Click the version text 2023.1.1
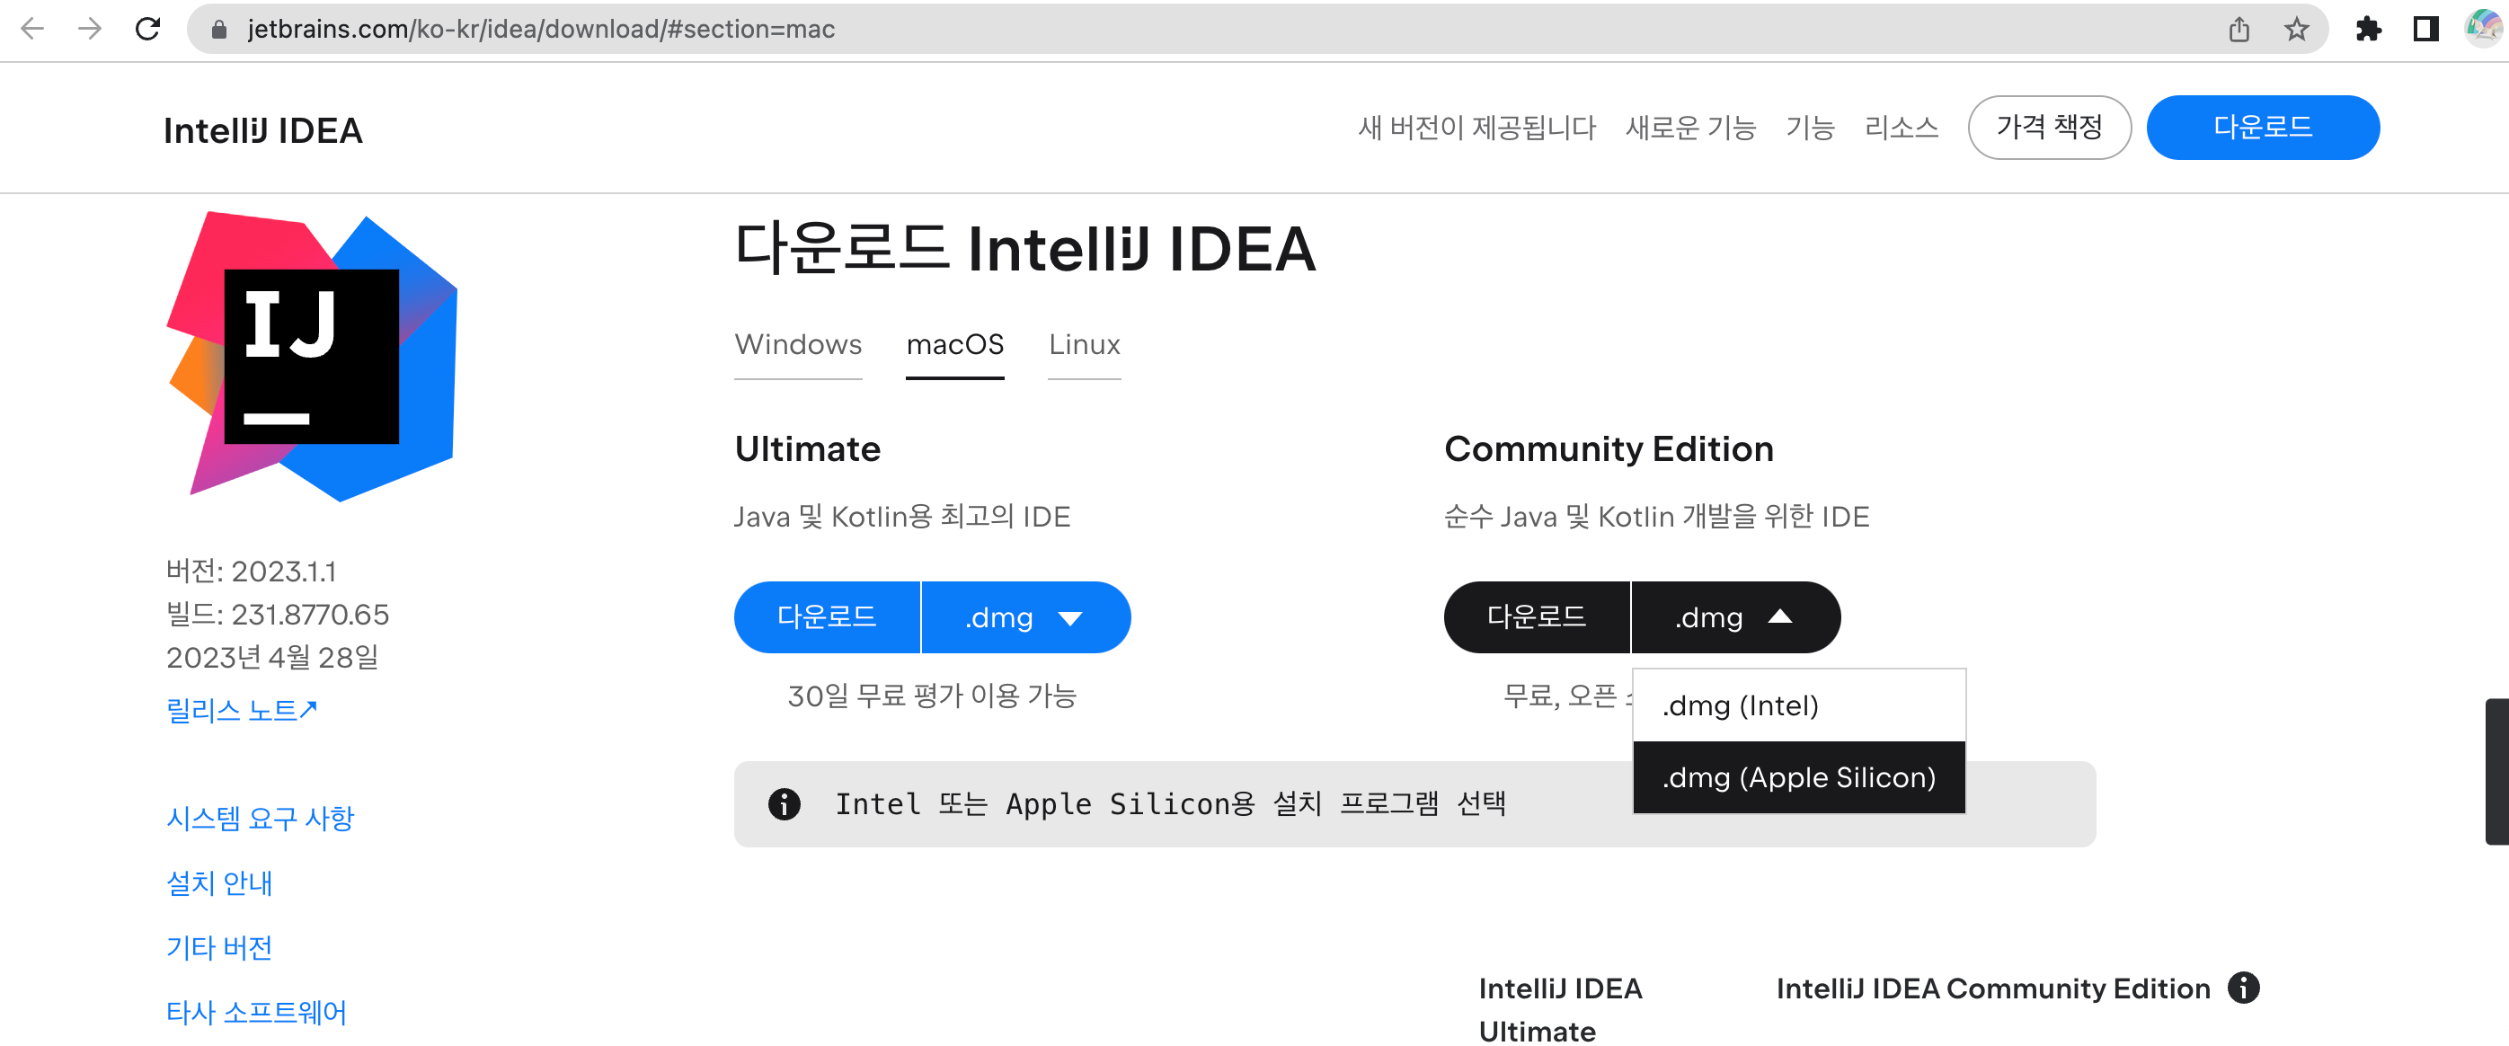This screenshot has height=1046, width=2509. (283, 572)
